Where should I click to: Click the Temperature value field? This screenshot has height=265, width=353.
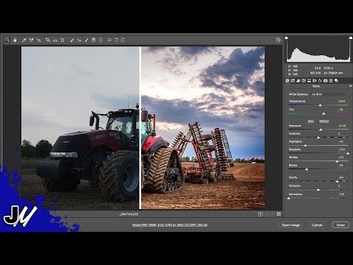coord(341,101)
